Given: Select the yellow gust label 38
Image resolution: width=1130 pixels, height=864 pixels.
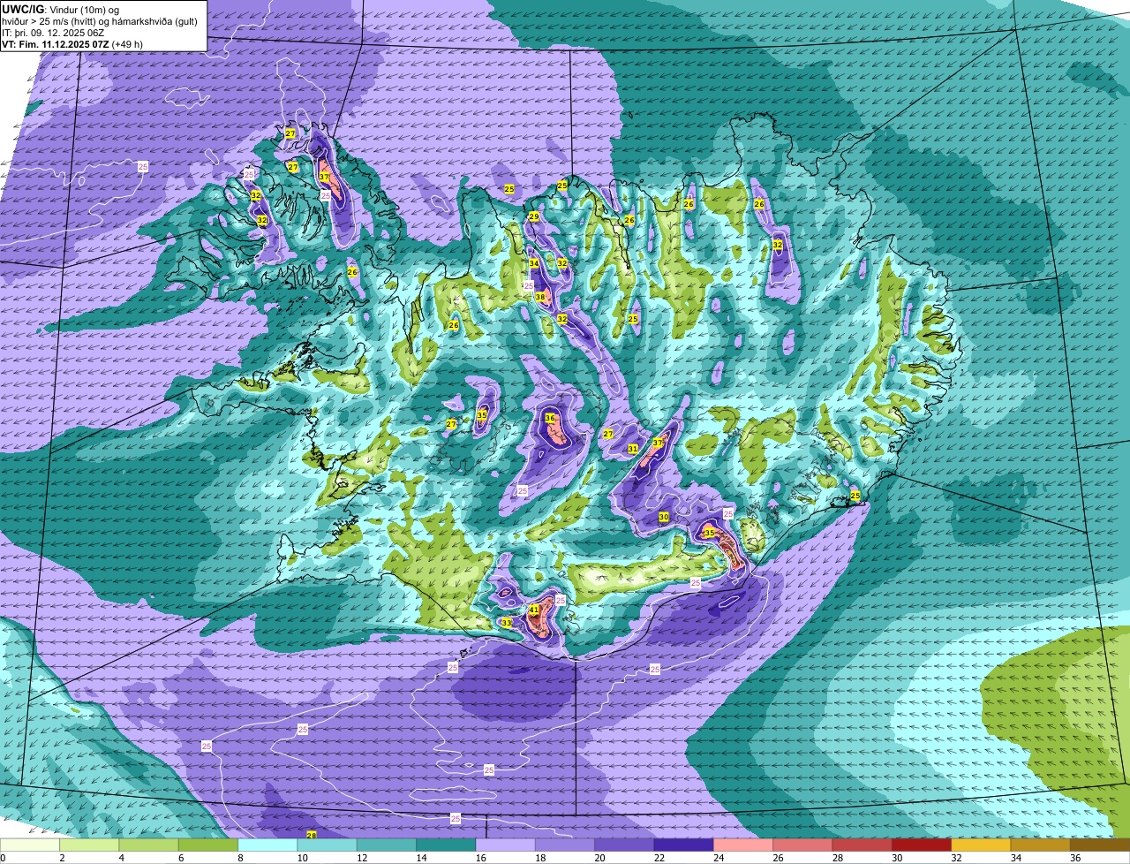Looking at the screenshot, I should (540, 297).
